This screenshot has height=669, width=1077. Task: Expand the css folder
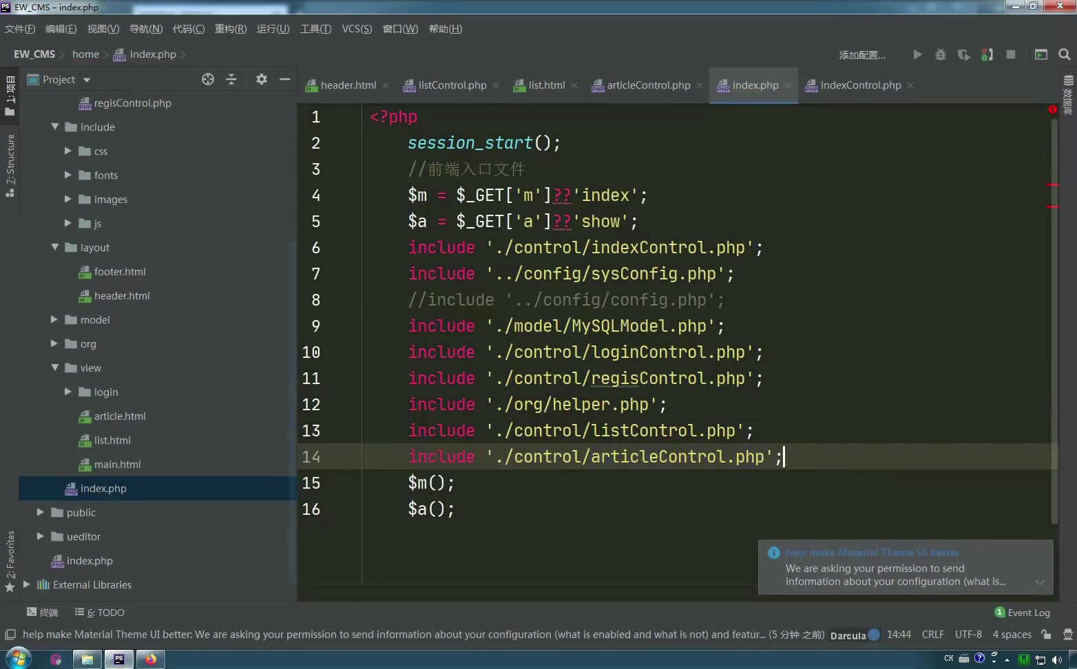tap(67, 151)
